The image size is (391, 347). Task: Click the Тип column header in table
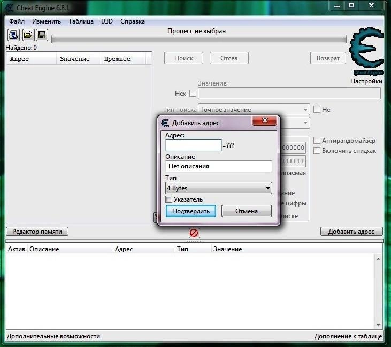click(193, 249)
